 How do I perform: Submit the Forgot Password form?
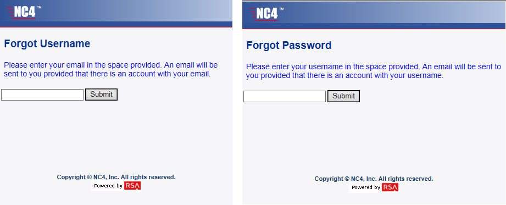click(344, 96)
